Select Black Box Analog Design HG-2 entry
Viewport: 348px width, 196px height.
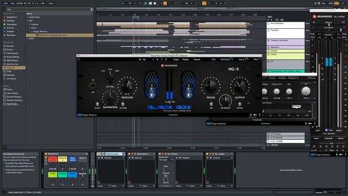pyautogui.click(x=60, y=35)
